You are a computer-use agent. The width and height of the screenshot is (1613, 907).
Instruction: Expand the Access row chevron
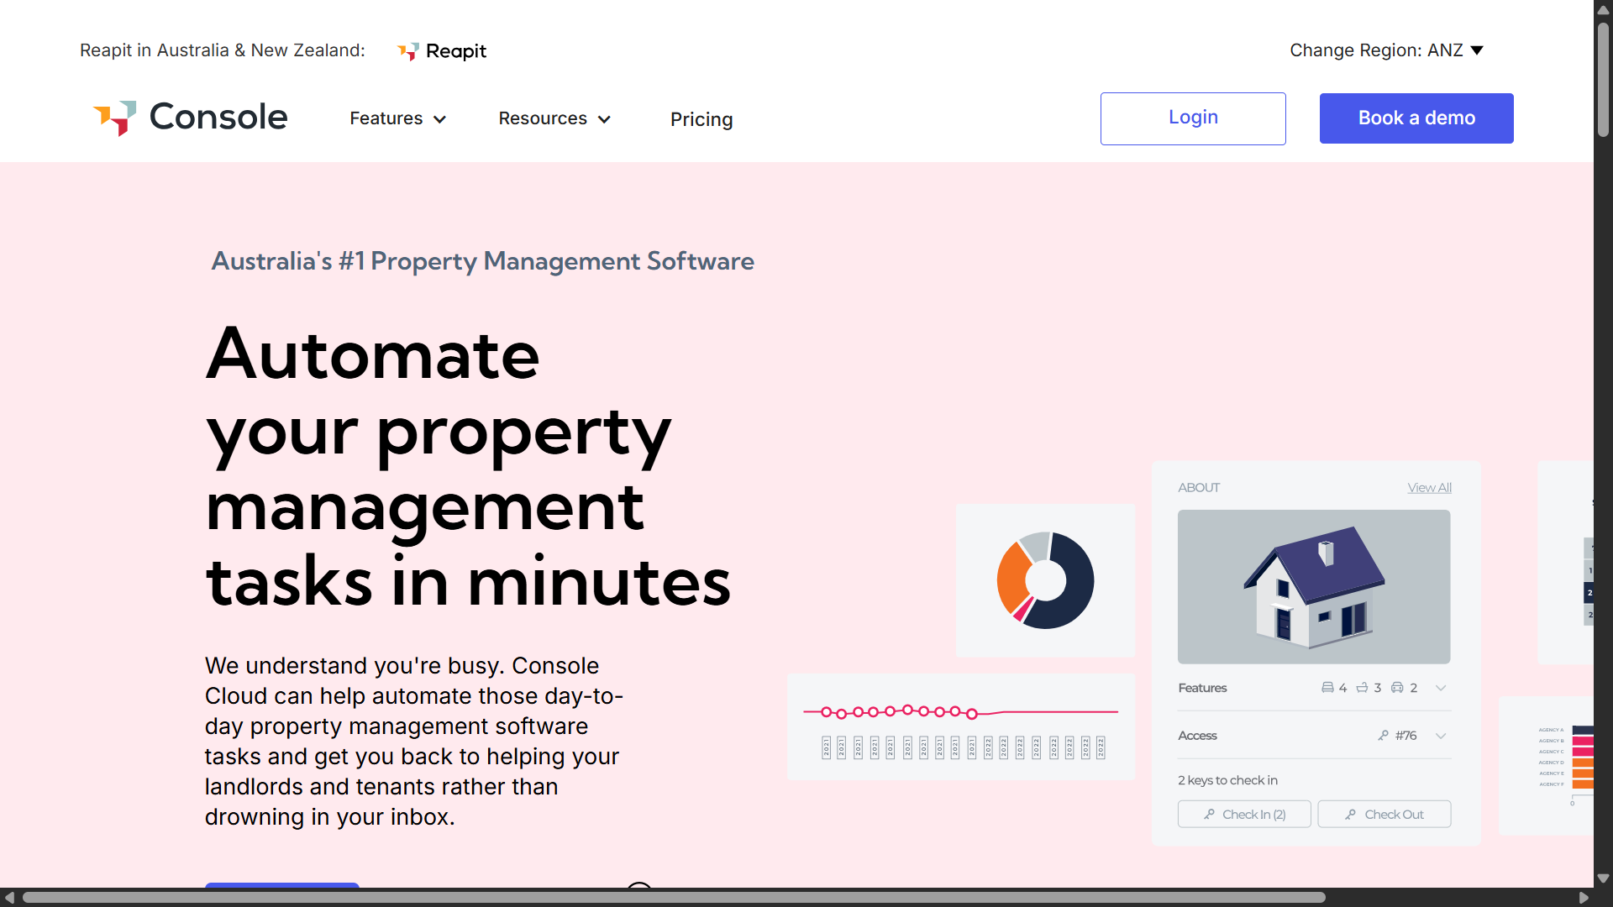coord(1441,736)
